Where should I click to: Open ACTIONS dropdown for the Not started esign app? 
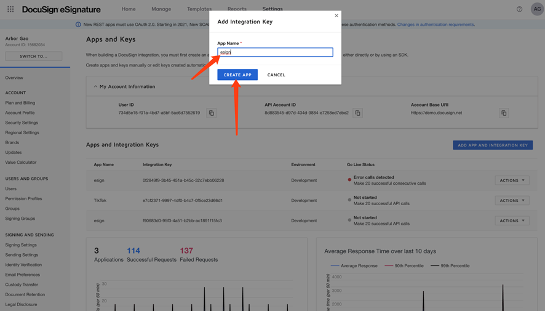coord(512,220)
